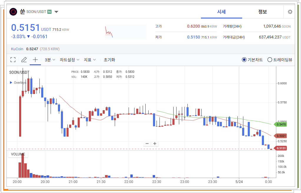Click the green 0.5470 price tag on the axis
The height and width of the screenshot is (193, 301).
282,124
